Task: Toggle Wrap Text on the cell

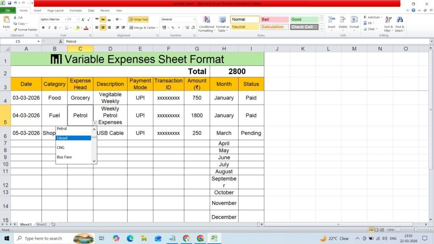Action: tap(139, 19)
